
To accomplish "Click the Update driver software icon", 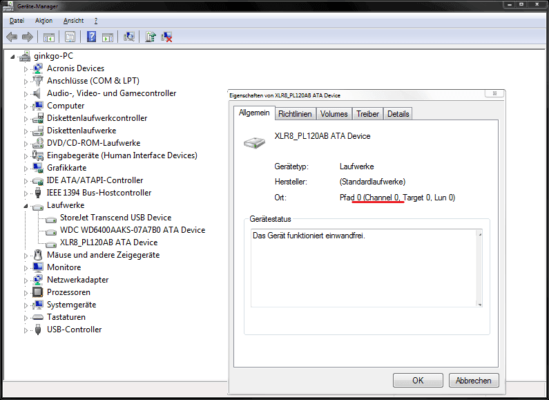I will pos(151,37).
